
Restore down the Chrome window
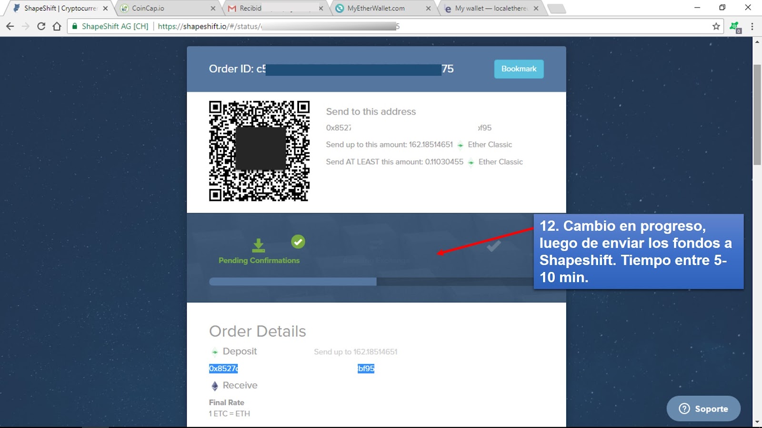pos(722,8)
